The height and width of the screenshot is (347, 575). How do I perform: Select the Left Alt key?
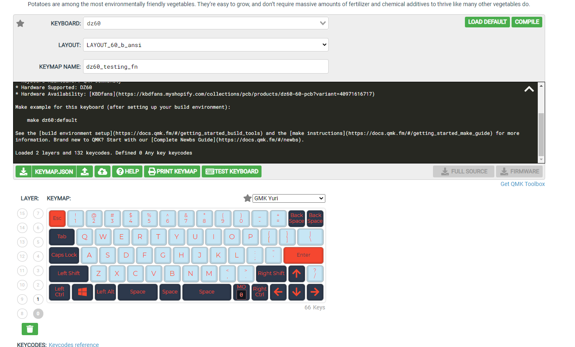click(x=105, y=292)
